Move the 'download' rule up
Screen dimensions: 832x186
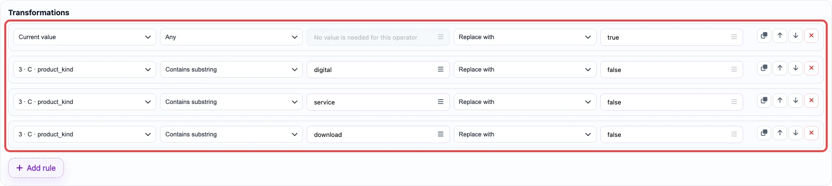pos(780,133)
